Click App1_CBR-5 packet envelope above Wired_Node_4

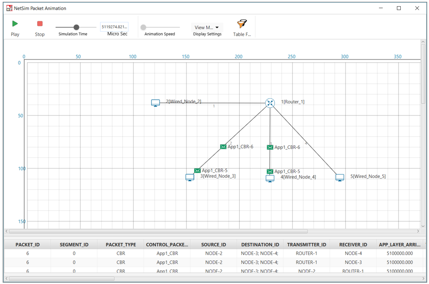270,171
